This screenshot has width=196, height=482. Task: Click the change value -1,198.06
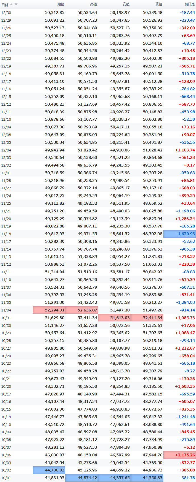click(186, 211)
